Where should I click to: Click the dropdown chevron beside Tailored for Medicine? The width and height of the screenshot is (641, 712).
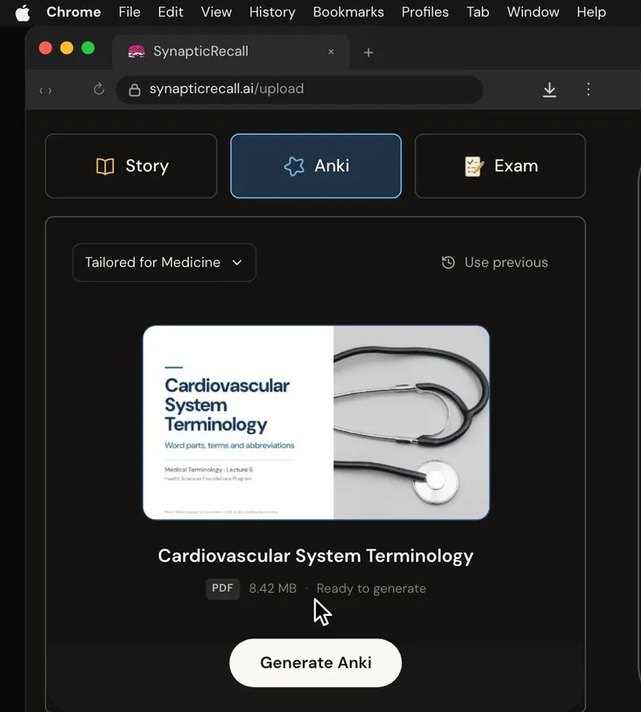[x=237, y=263]
